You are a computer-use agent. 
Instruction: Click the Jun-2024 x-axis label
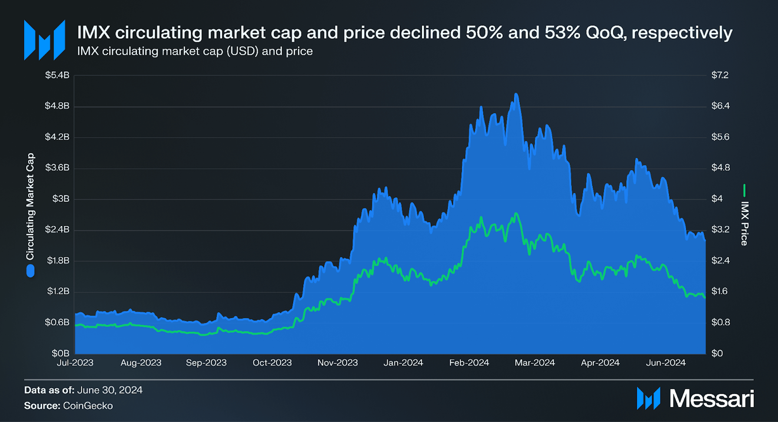(665, 363)
